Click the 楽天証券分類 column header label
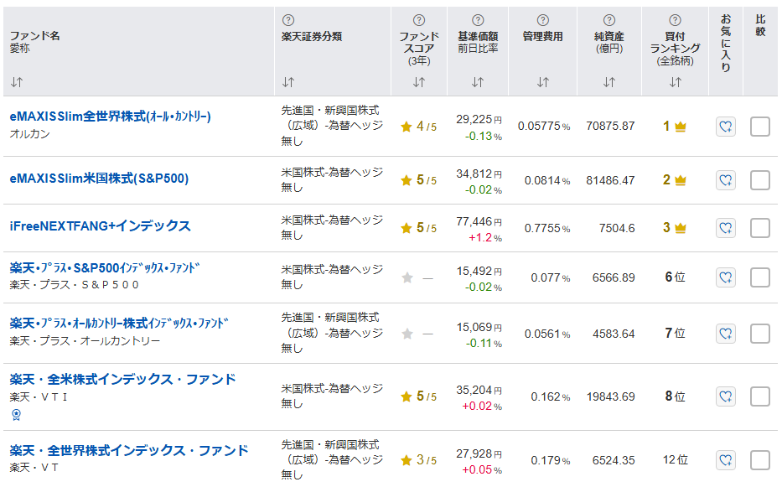 [x=312, y=36]
